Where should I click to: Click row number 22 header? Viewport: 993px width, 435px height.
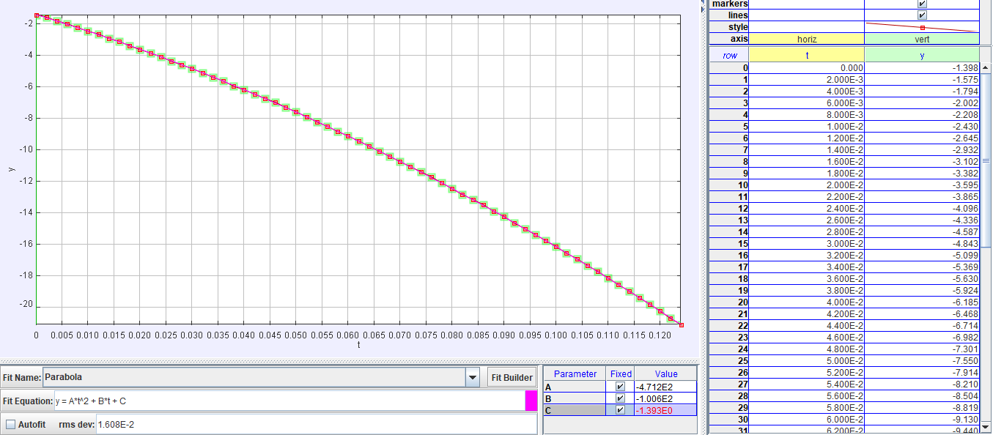point(730,325)
